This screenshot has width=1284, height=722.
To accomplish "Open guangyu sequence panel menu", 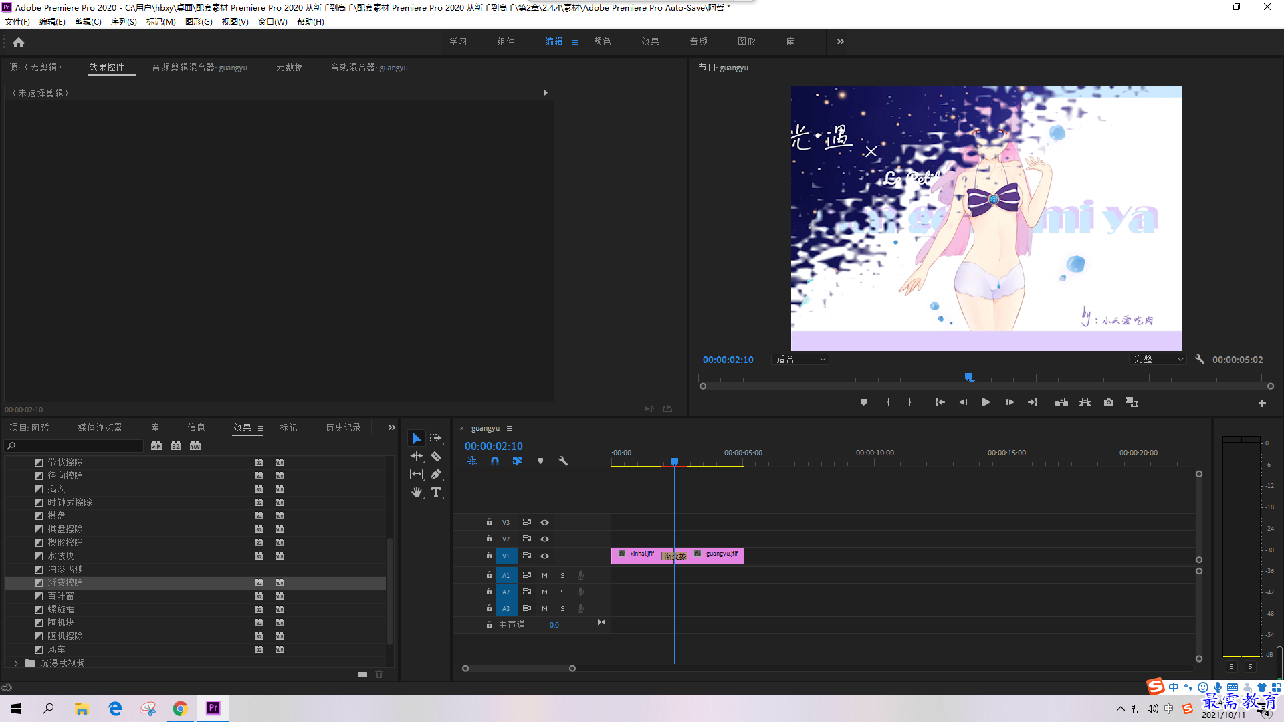I will (510, 428).
